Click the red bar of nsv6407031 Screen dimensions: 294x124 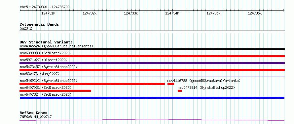55,91
